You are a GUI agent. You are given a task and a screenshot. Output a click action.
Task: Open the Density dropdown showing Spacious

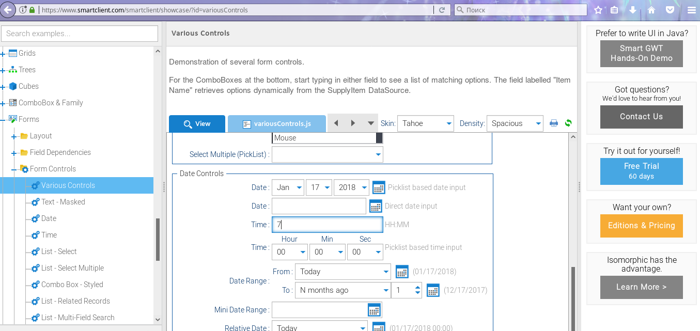(515, 123)
